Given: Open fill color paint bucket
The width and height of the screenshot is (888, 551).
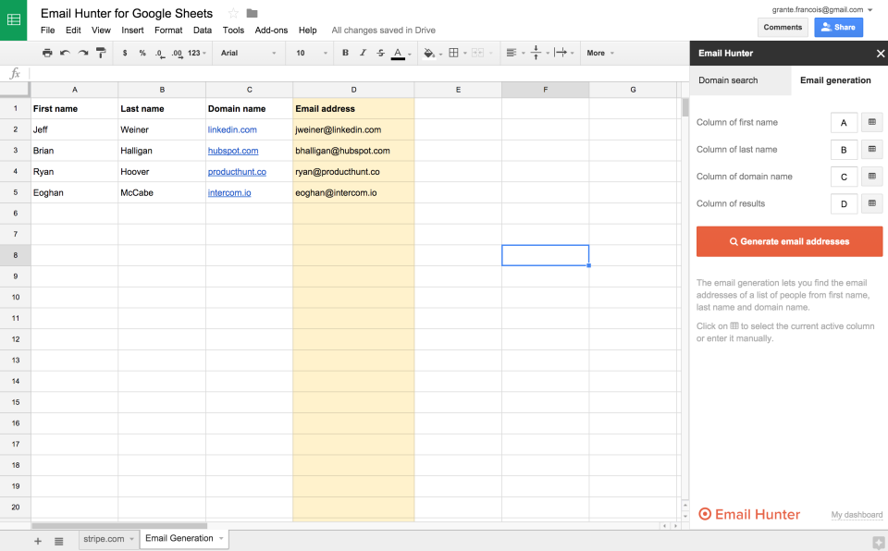Looking at the screenshot, I should [x=429, y=54].
